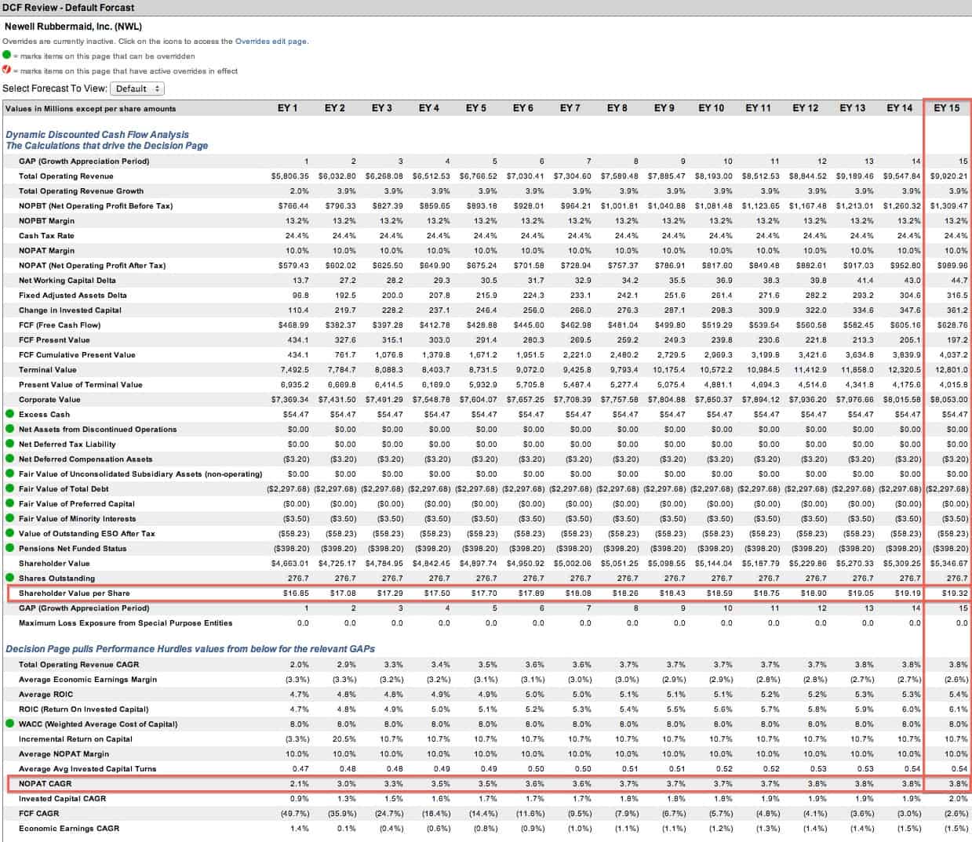Open the Select Forecast To View dropdown
This screenshot has width=972, height=842.
[x=137, y=89]
